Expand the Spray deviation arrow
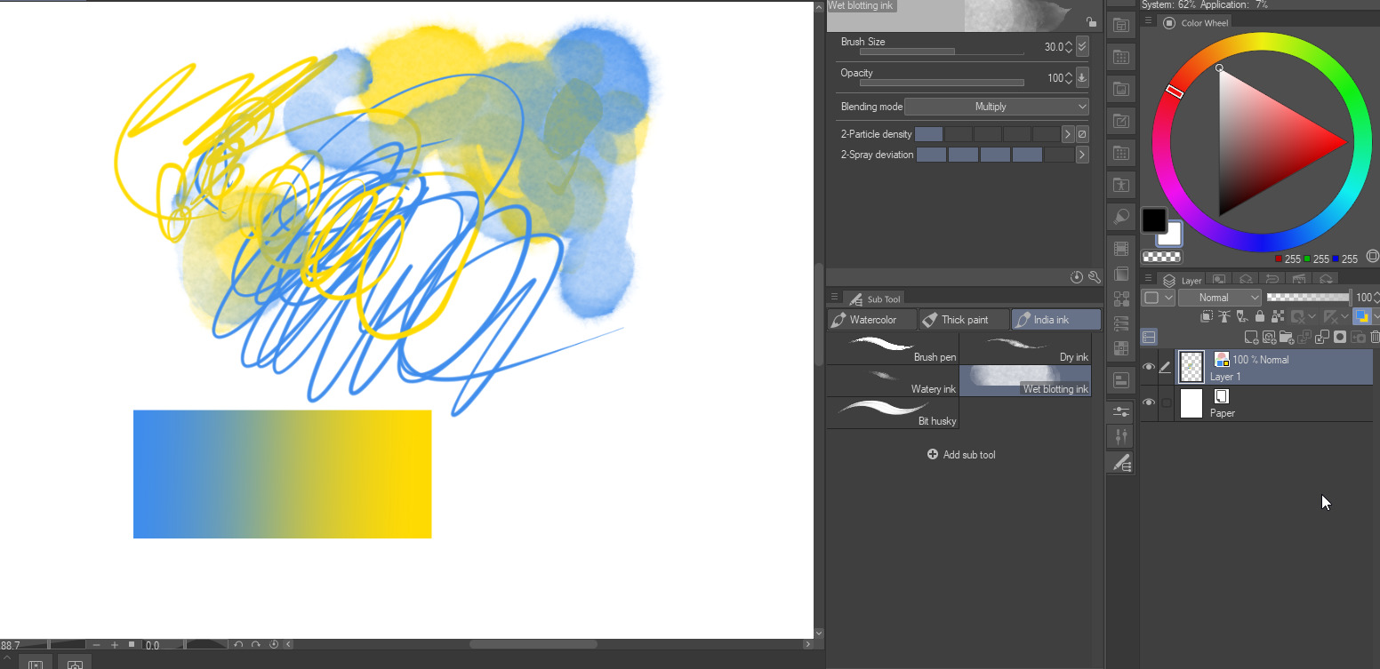The image size is (1380, 669). [1082, 155]
